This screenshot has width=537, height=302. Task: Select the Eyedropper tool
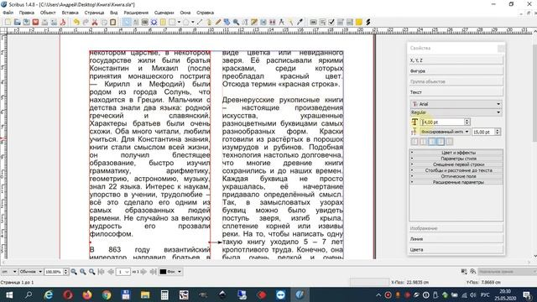pyautogui.click(x=300, y=23)
